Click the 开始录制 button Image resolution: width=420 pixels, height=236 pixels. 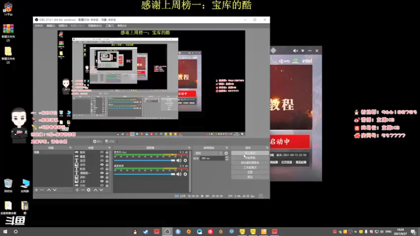point(250,158)
